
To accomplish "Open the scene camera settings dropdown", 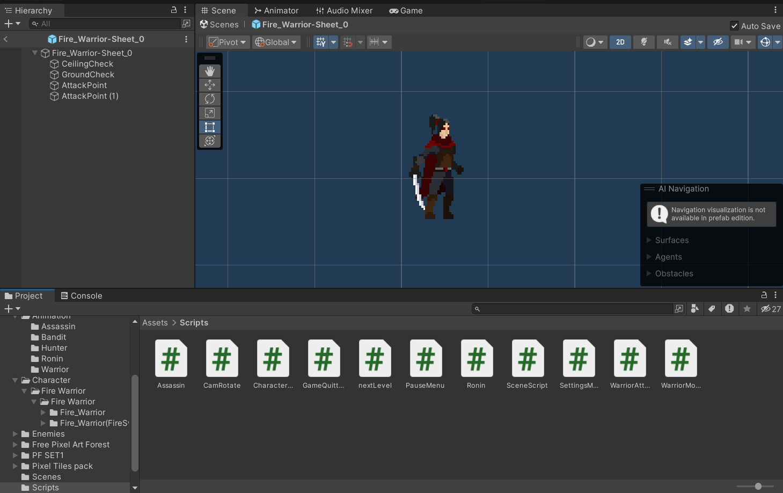I will coord(743,42).
